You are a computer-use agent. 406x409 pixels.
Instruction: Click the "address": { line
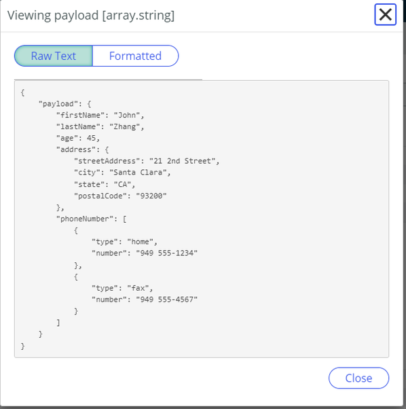(x=83, y=149)
